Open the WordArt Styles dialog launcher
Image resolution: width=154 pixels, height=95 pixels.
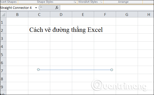pos(101,2)
